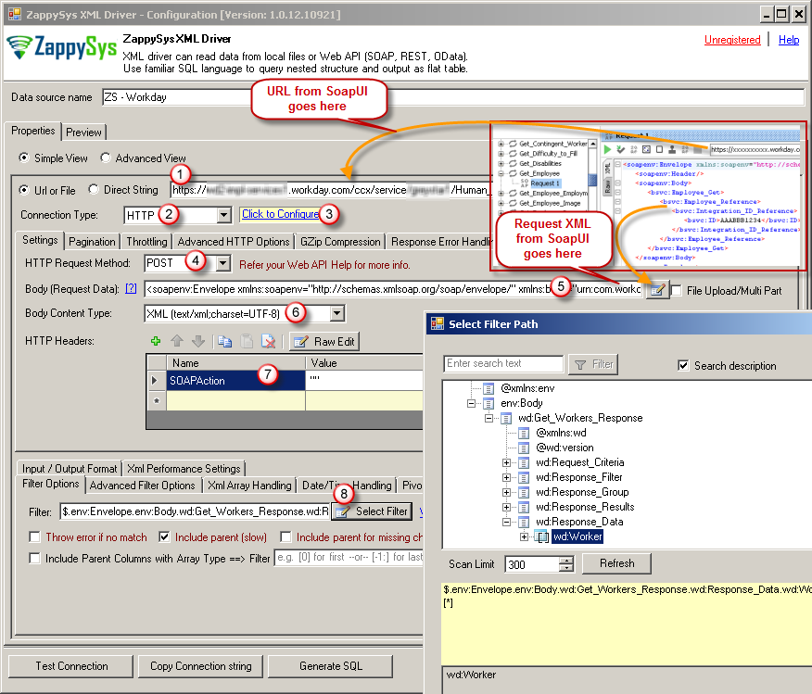Enable the Throw error if no match checkbox
Image resolution: width=812 pixels, height=694 pixels.
(35, 536)
